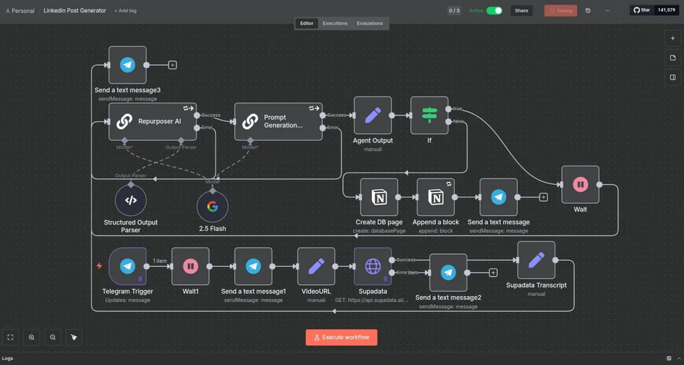Open the Supadata Transcript node
The width and height of the screenshot is (684, 365).
(536, 260)
